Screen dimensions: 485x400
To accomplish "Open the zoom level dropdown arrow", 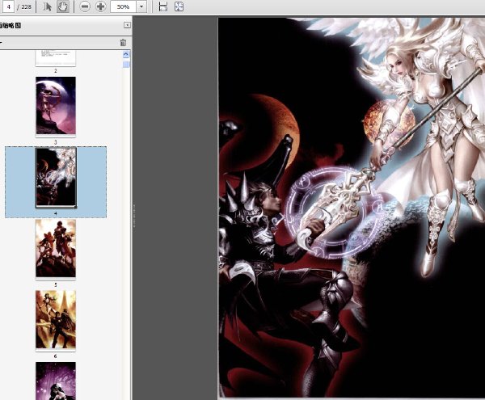I will (x=141, y=6).
